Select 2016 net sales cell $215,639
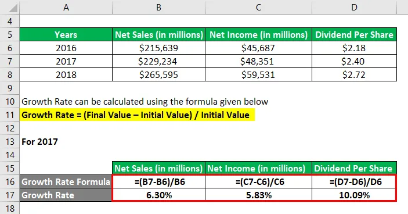Screen dimensions: 408x214 pyautogui.click(x=158, y=48)
